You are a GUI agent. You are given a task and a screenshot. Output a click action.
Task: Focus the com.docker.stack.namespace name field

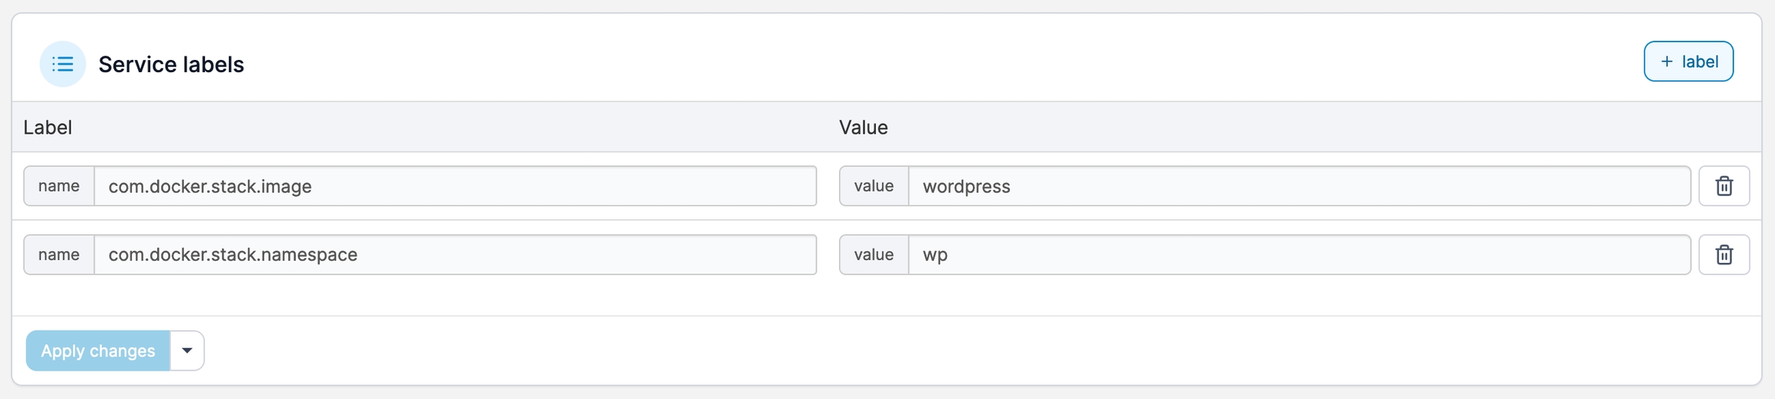[x=455, y=254]
